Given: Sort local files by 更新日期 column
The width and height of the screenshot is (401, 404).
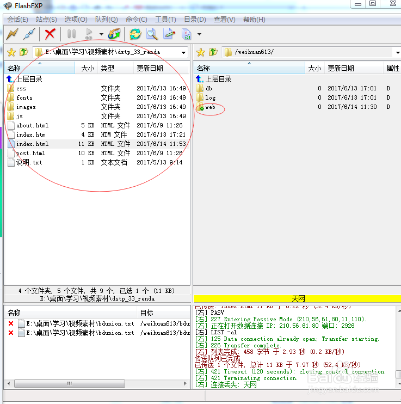Looking at the screenshot, I should pos(161,68).
